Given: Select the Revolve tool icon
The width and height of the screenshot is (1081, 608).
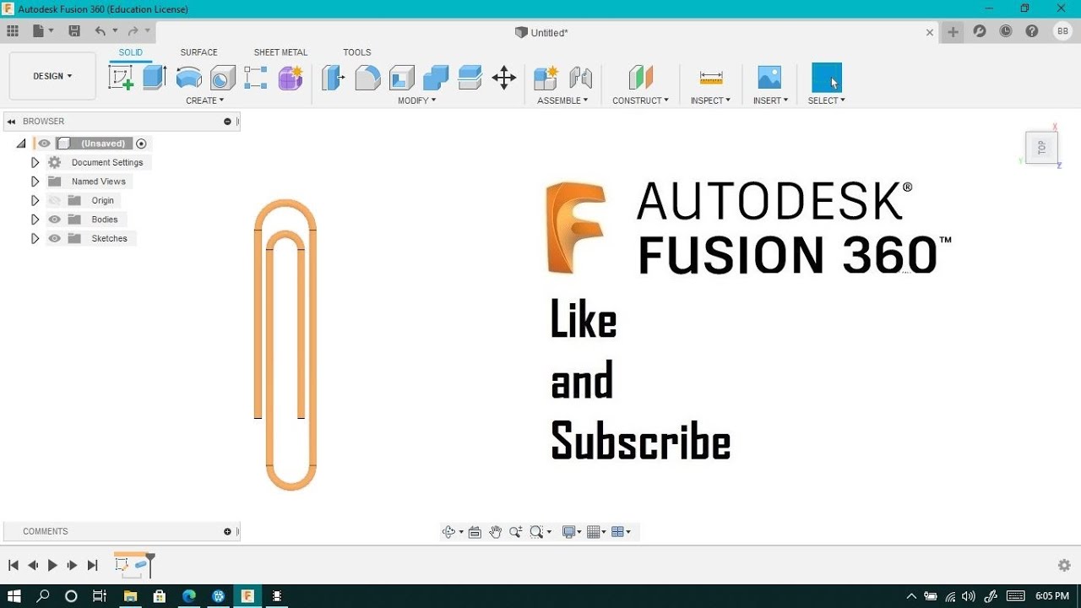Looking at the screenshot, I should click(x=188, y=78).
